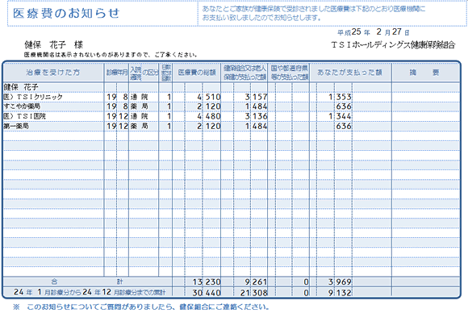Click the 1,344 amount you paid

point(340,116)
